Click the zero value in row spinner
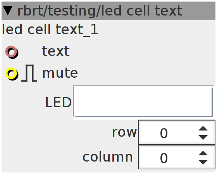 click(164, 133)
